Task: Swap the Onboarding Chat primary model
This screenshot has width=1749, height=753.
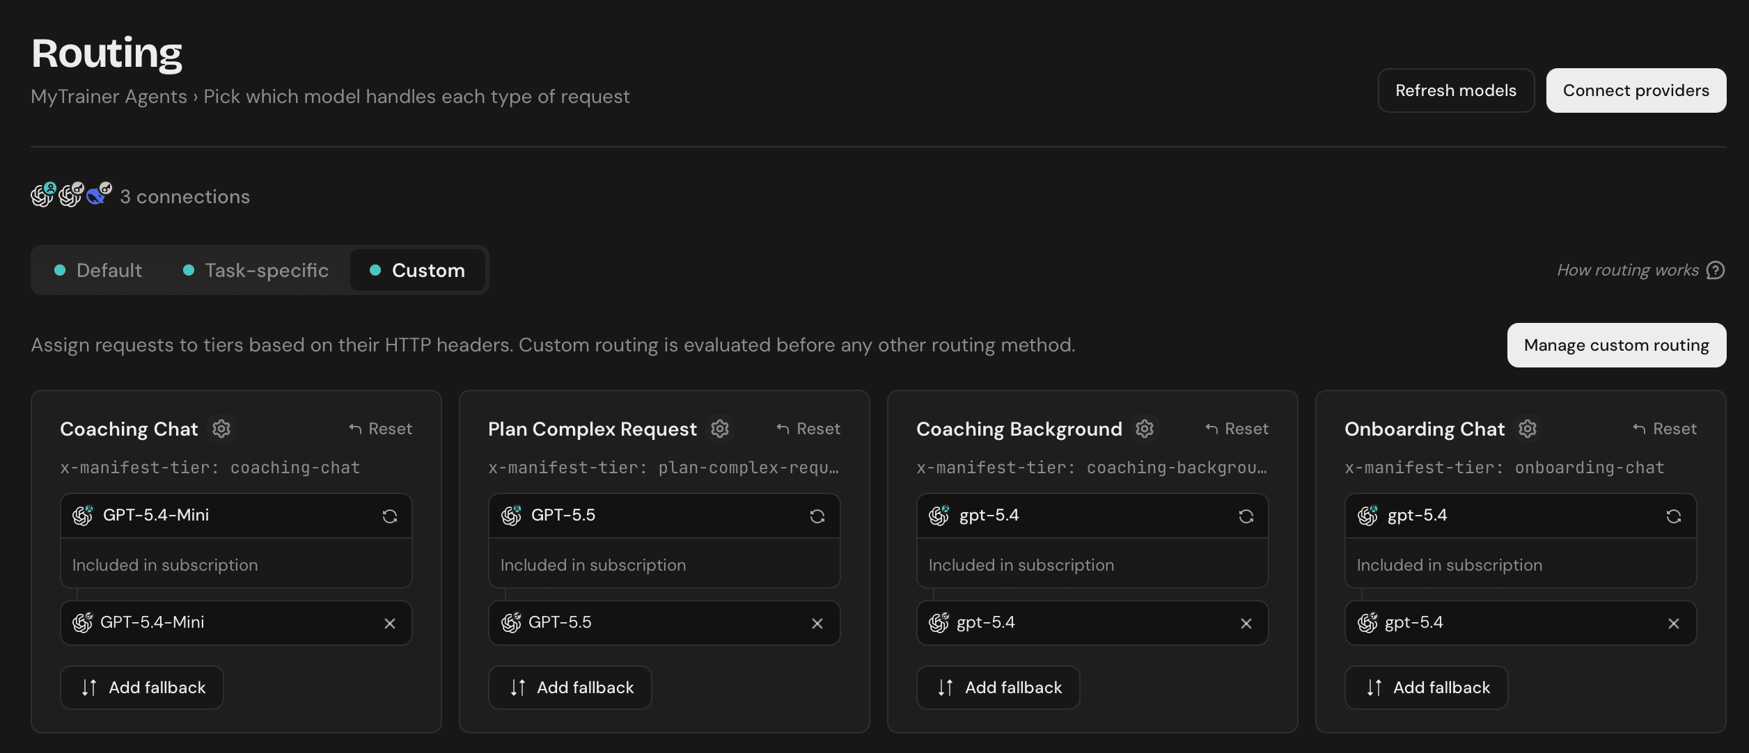Action: point(1674,516)
